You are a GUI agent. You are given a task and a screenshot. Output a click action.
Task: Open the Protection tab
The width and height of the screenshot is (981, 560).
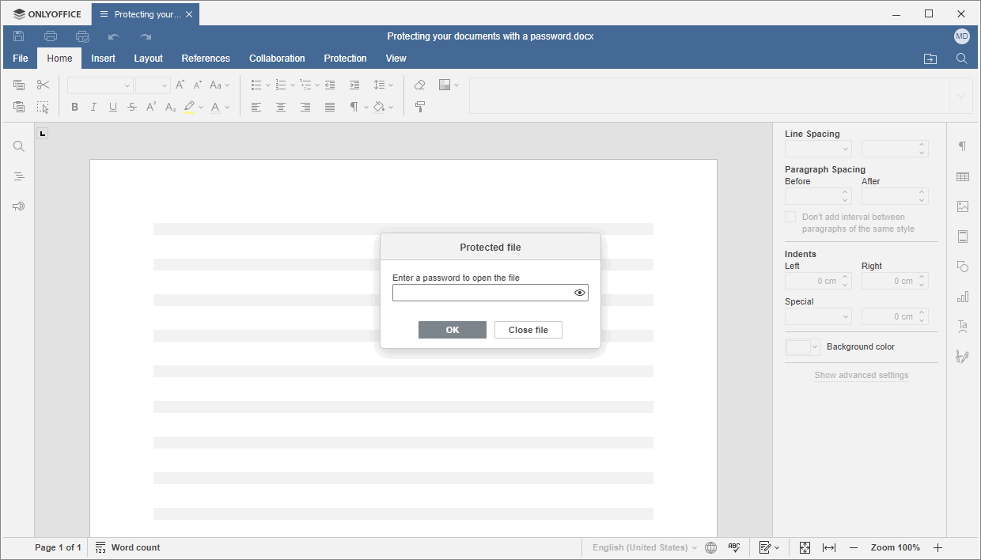[x=345, y=59]
